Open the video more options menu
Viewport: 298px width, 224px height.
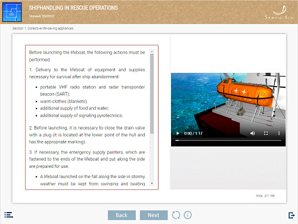[x=279, y=133]
